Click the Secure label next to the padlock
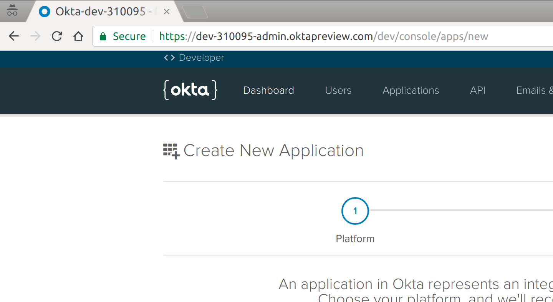This screenshot has height=302, width=553. pos(129,36)
